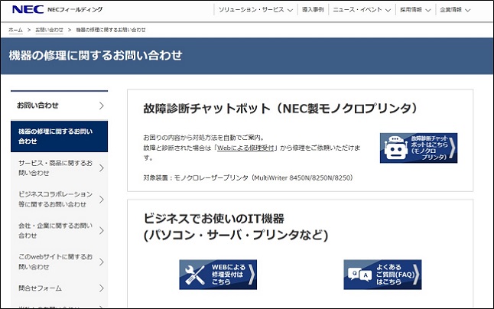494x309 pixels.
Task: Click chevron beside ビジネスコラボレーション sidebar item
Action: (x=101, y=199)
